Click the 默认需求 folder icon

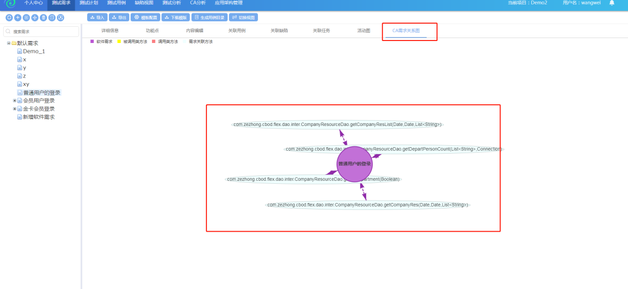(14, 43)
